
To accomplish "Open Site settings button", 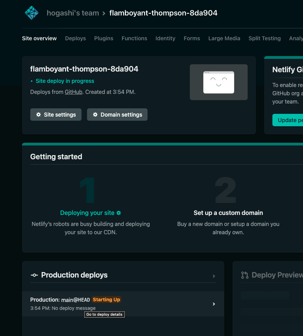I will 56,115.
